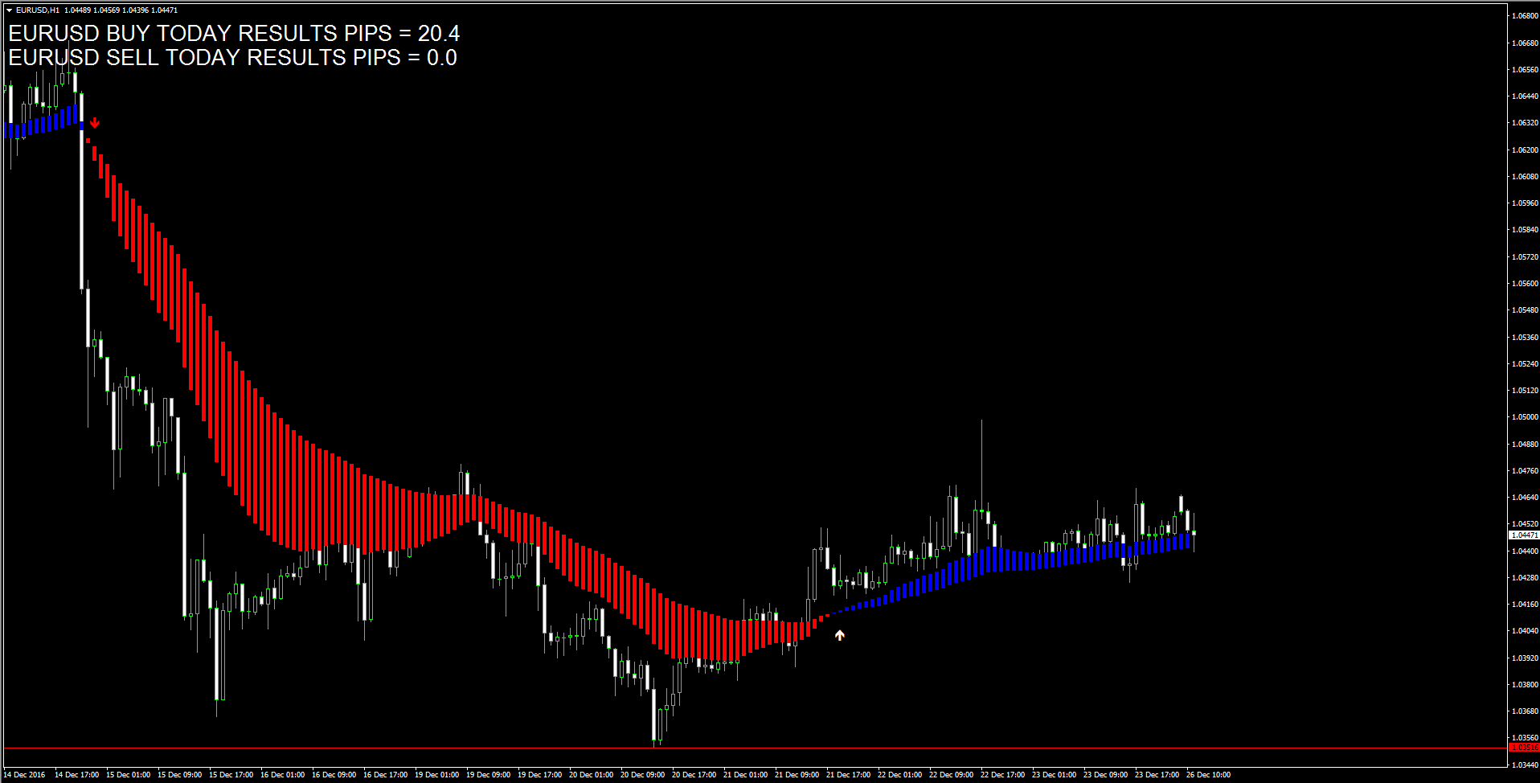Click the 1.05000 price scale label
1540x783 pixels.
[1525, 417]
